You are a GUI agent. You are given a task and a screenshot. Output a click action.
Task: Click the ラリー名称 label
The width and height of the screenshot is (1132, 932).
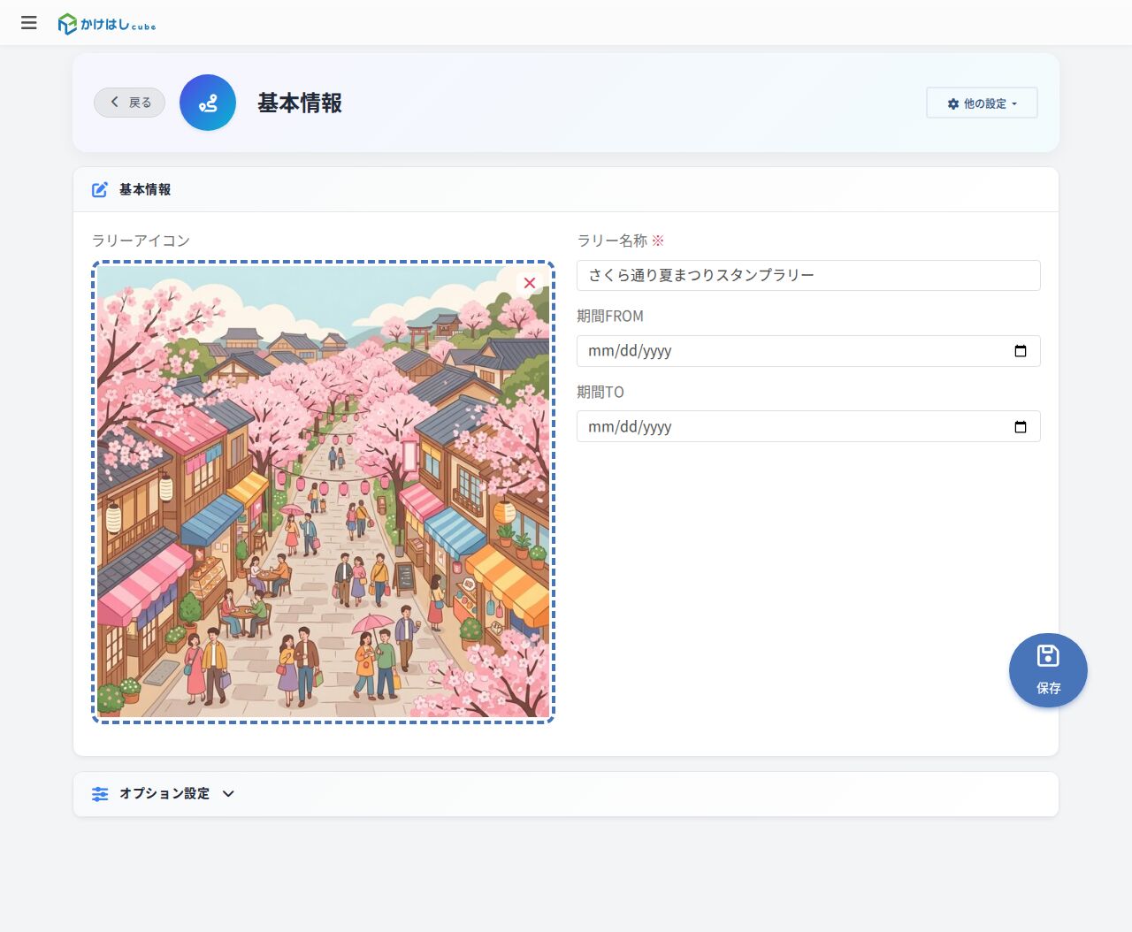click(612, 241)
